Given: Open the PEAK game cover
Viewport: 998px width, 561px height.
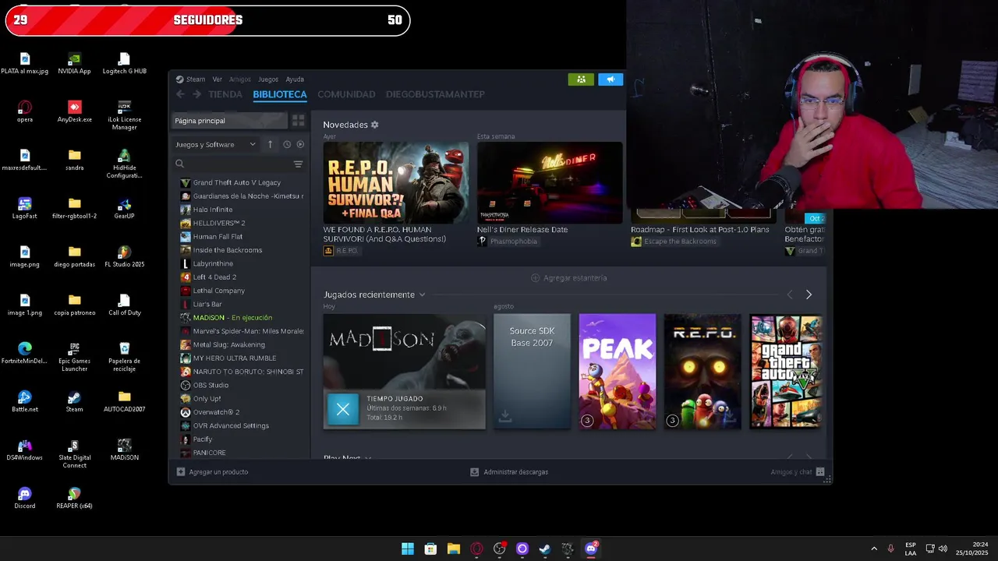Looking at the screenshot, I should coord(618,371).
